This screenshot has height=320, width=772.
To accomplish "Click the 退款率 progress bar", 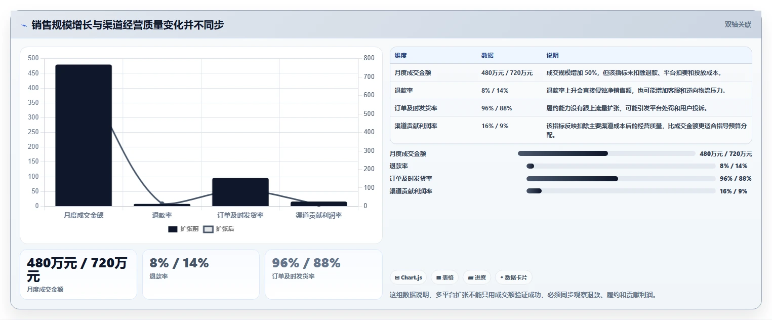I will coord(621,166).
